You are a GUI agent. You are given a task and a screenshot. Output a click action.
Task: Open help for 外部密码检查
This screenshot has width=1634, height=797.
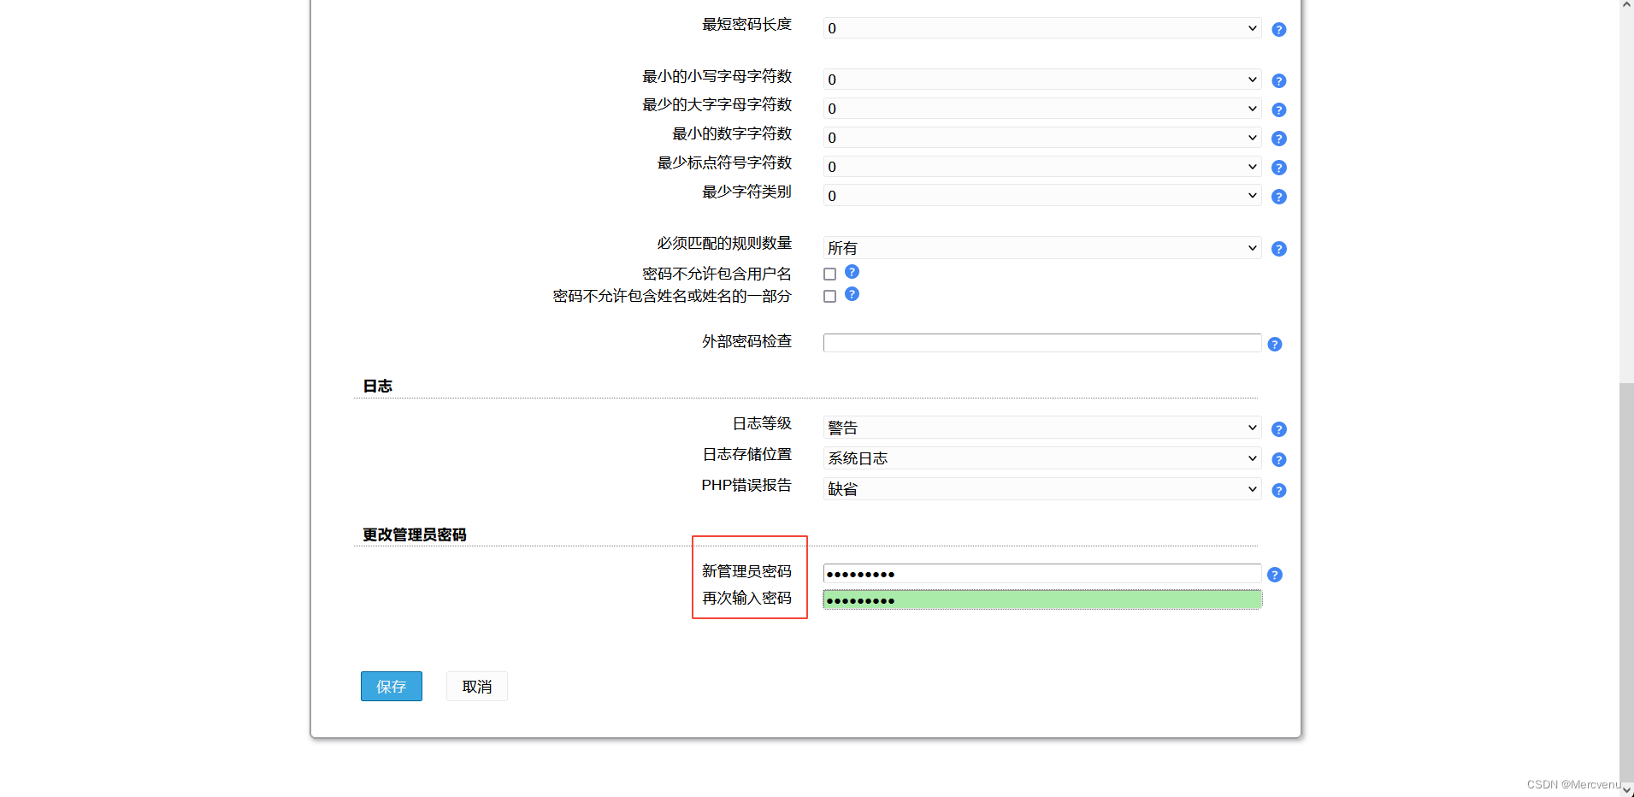coord(1275,345)
